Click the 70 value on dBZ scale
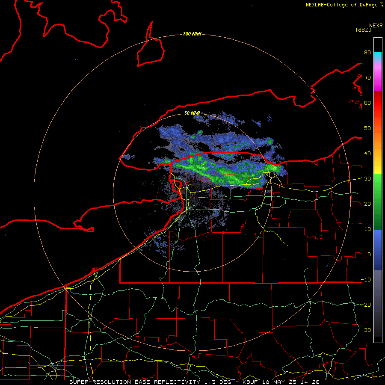The image size is (385, 385). coord(367,78)
